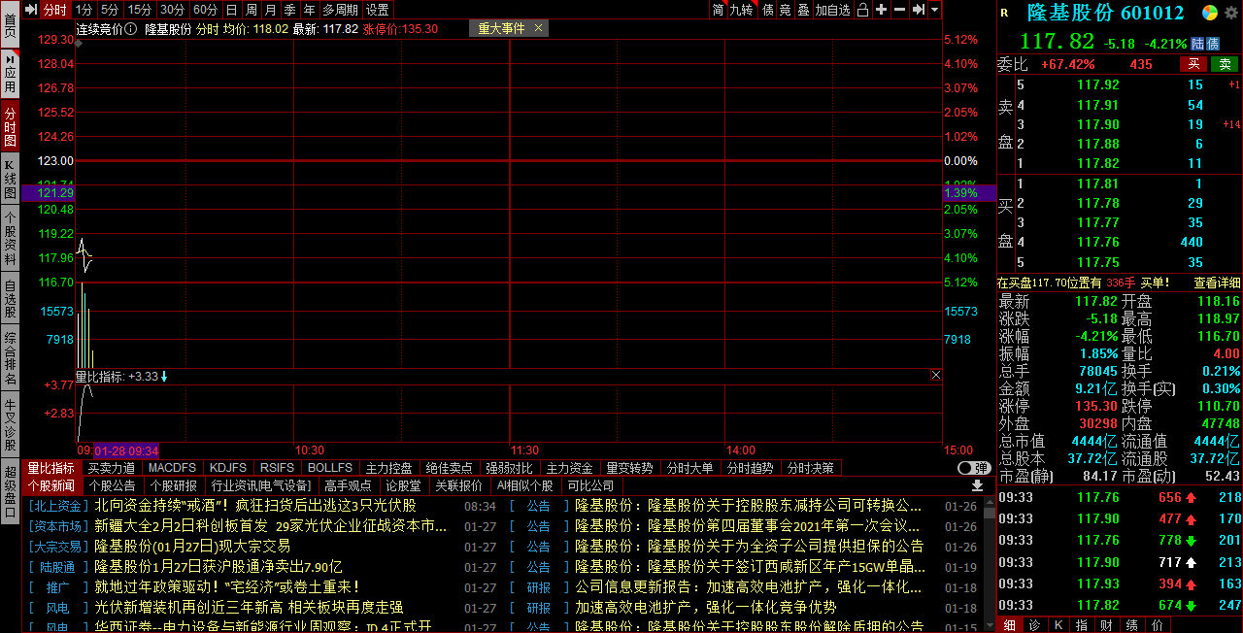Open the 设置 settings menu
The image size is (1243, 633).
coord(377,10)
